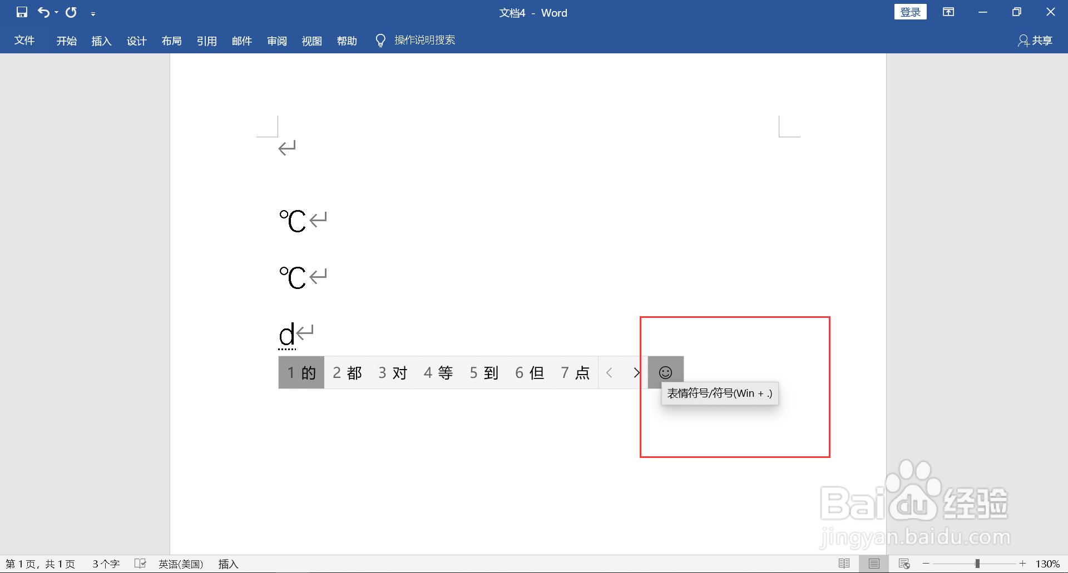The width and height of the screenshot is (1068, 573).
Task: Select IME candidate 4 等
Action: 438,372
